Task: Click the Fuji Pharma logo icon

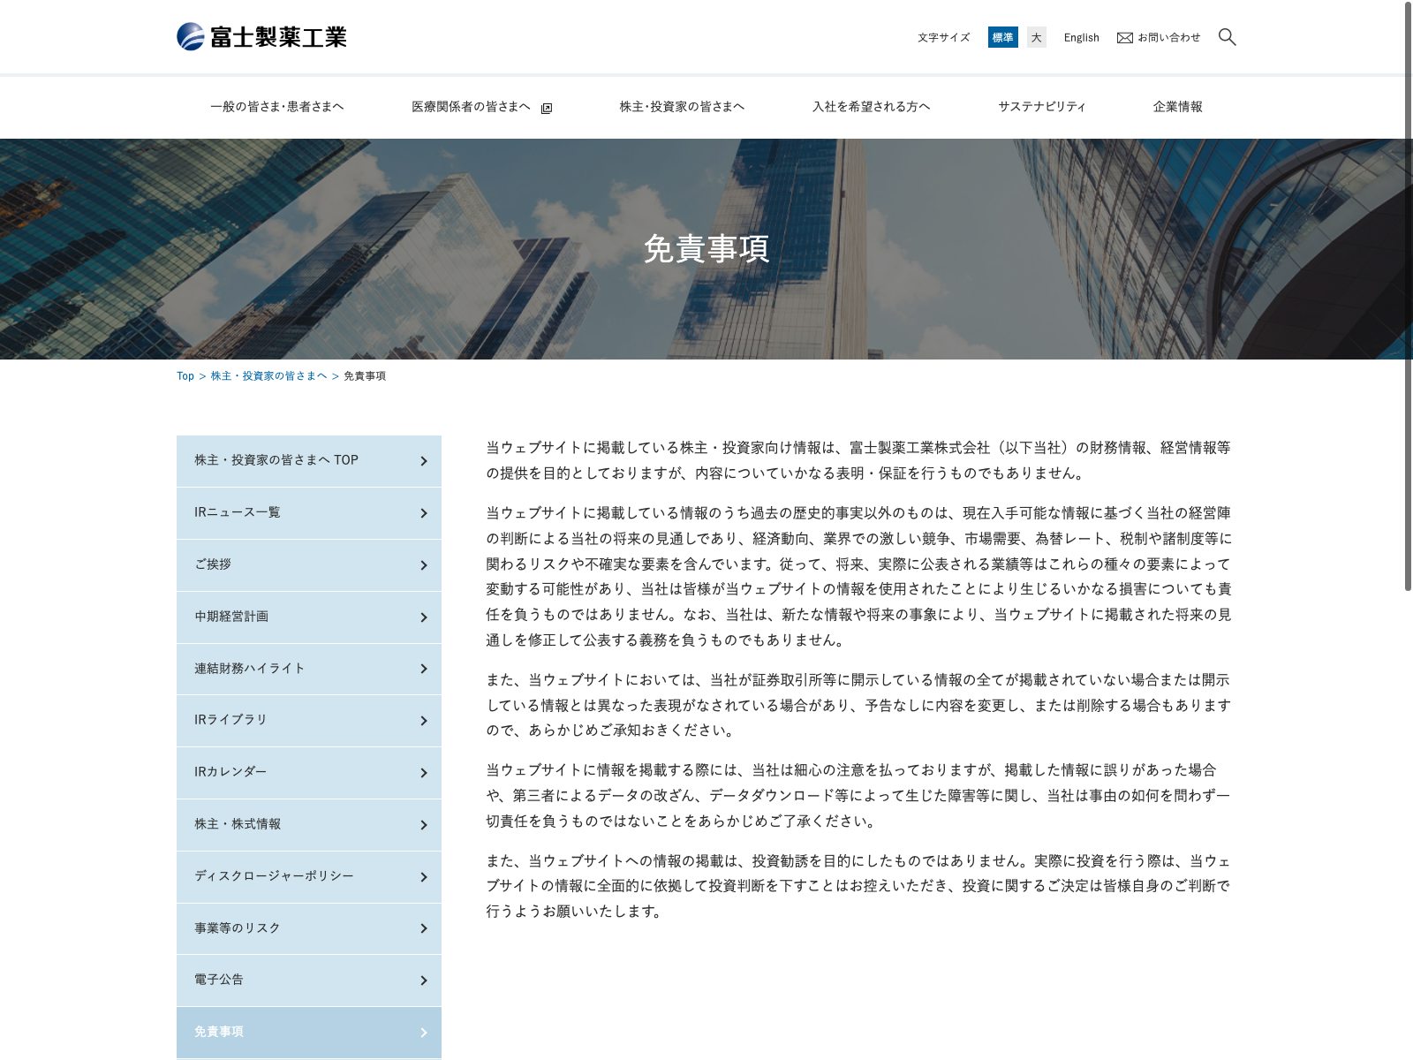Action: 191,36
